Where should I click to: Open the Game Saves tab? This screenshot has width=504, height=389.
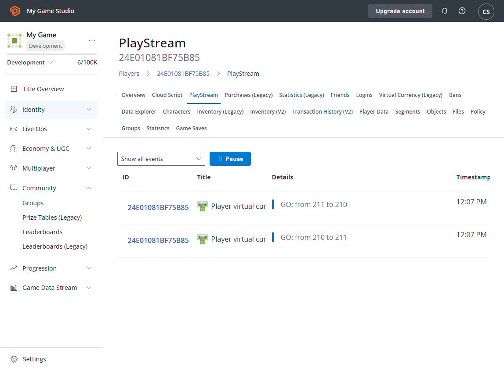tap(191, 128)
